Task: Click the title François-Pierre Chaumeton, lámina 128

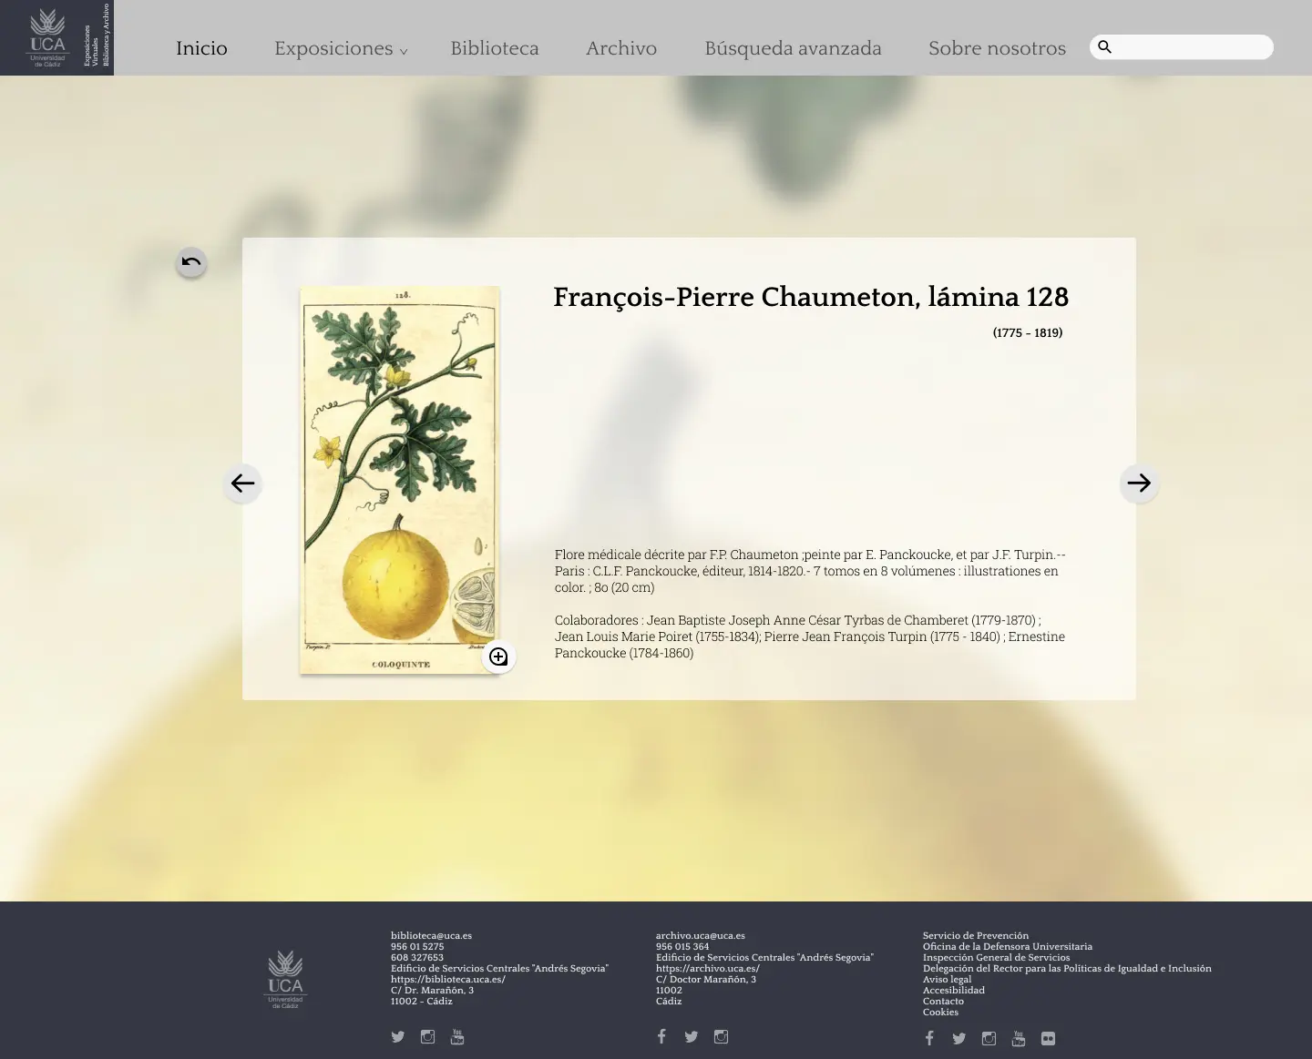Action: 811,297
